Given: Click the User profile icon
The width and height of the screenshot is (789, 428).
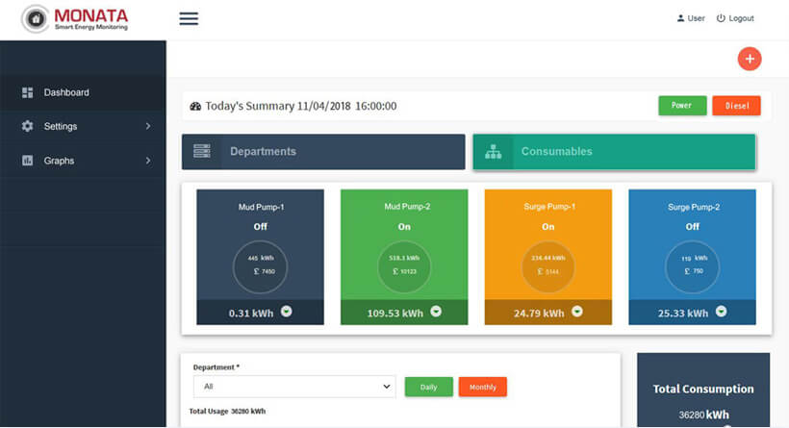Looking at the screenshot, I should click(x=680, y=18).
